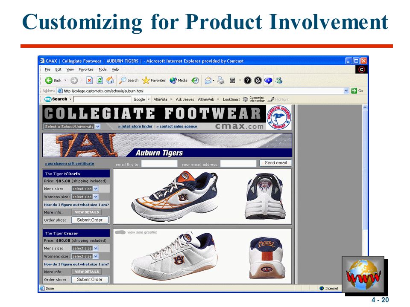
Task: Open the Mail dropdown arrow
Action: click(214, 81)
